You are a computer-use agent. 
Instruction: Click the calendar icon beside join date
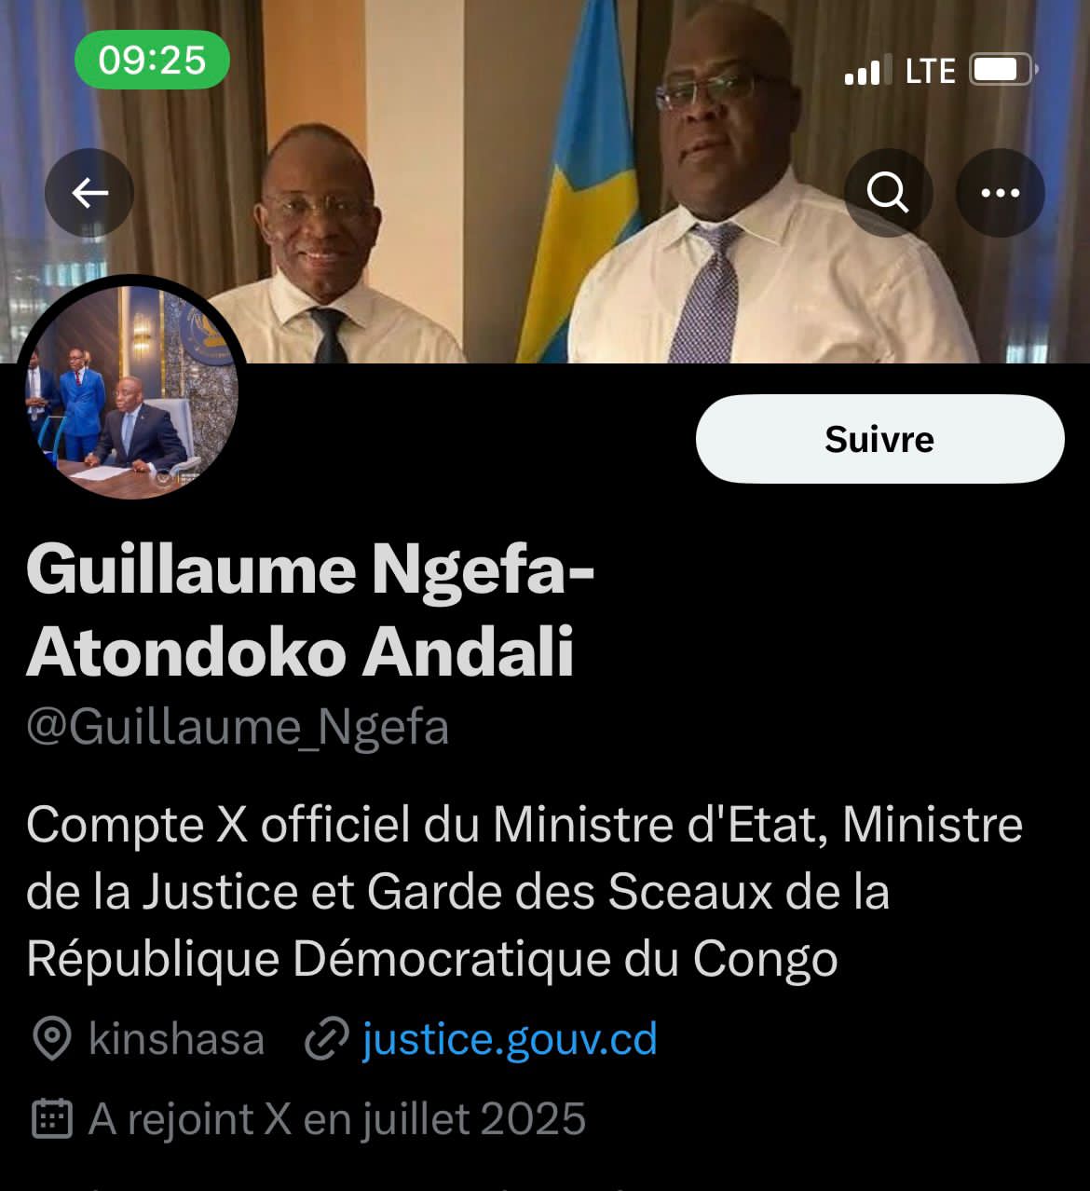52,1119
